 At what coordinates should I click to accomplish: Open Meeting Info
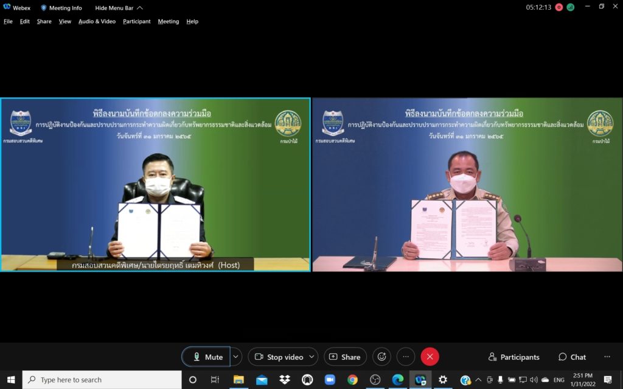click(x=61, y=8)
